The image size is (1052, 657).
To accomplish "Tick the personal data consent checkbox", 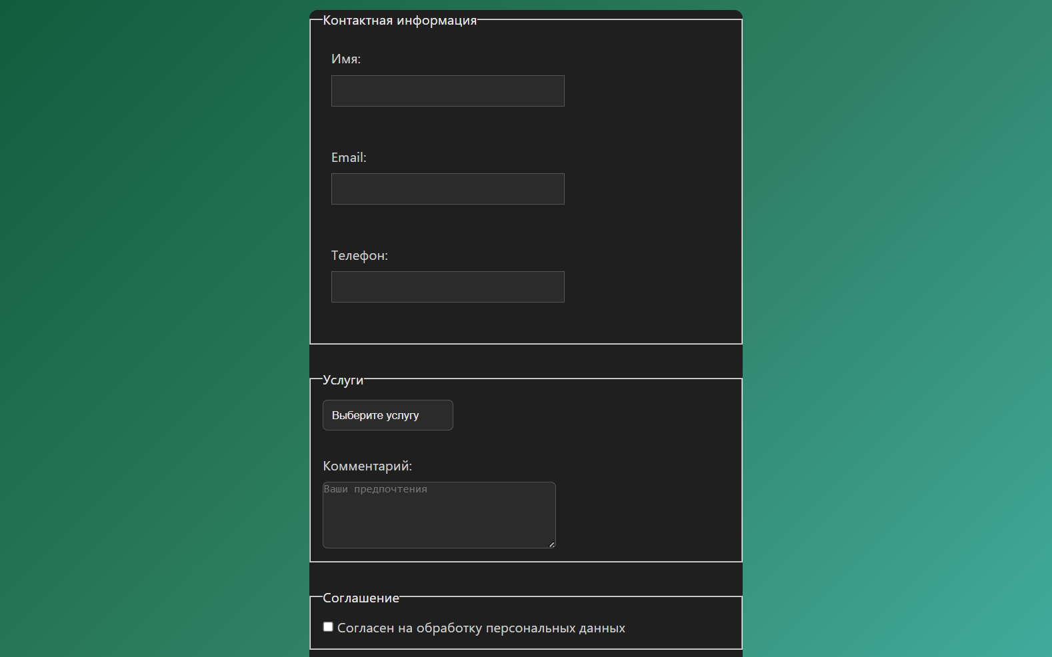I will tap(328, 627).
